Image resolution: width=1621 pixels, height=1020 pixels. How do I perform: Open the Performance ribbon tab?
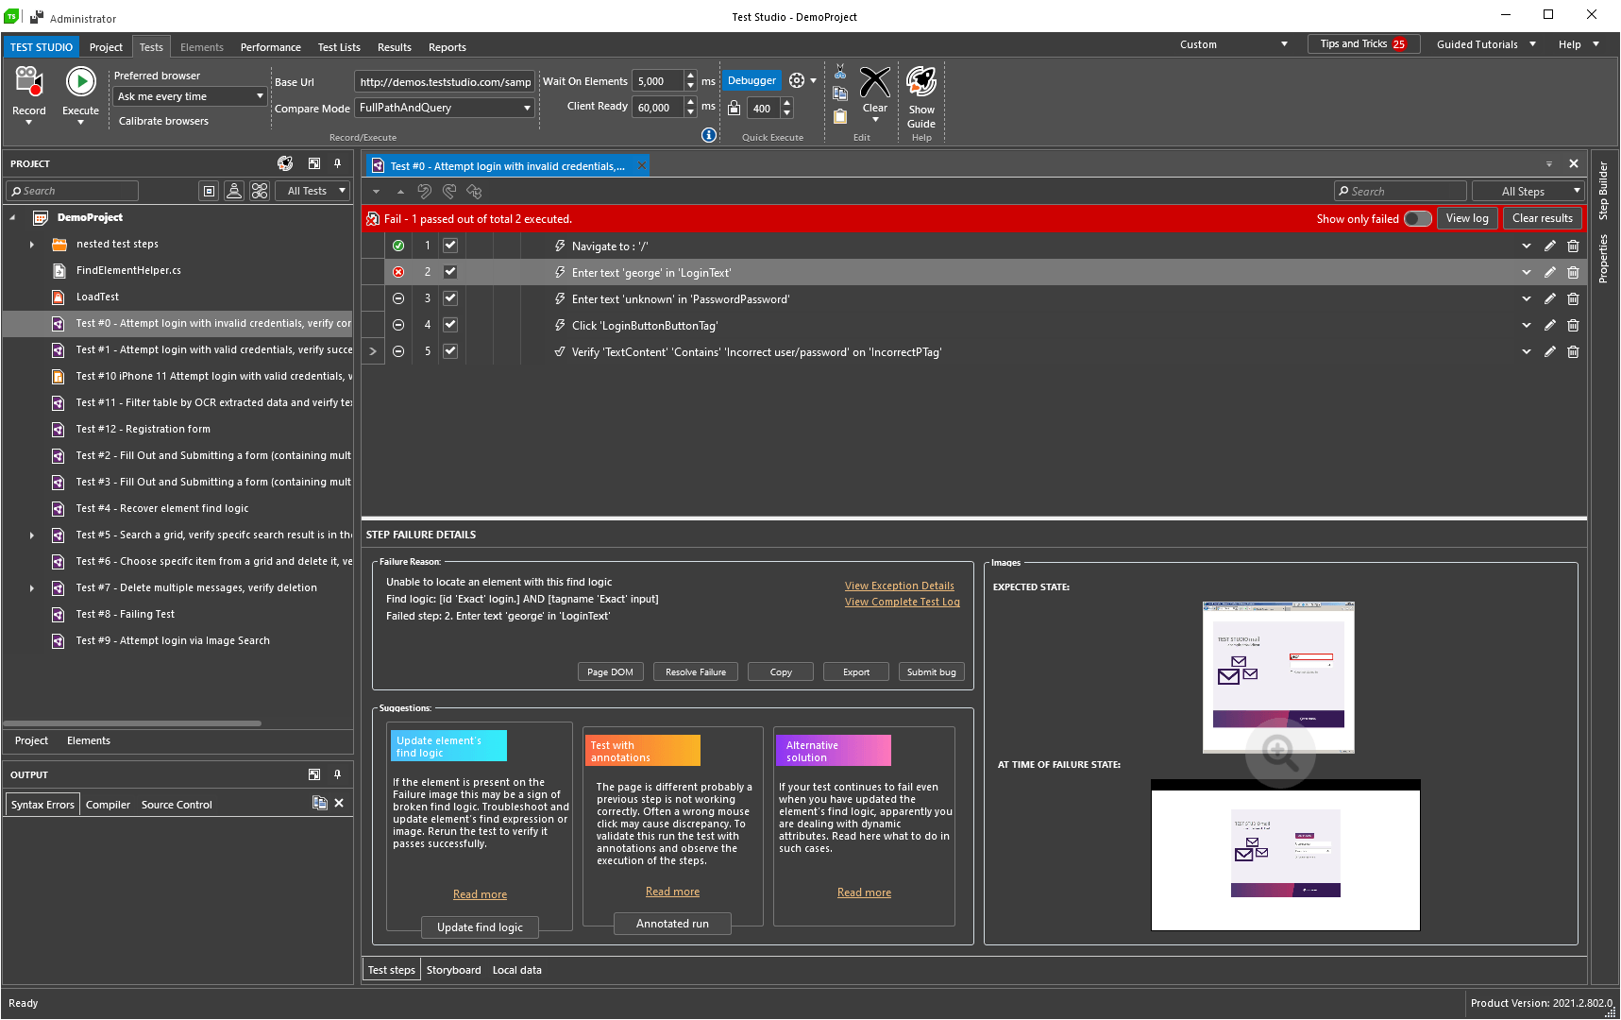click(271, 47)
